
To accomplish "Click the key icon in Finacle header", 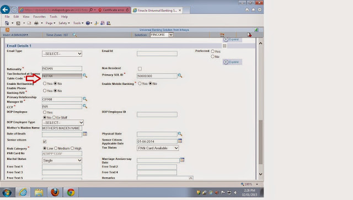I will [x=222, y=35].
